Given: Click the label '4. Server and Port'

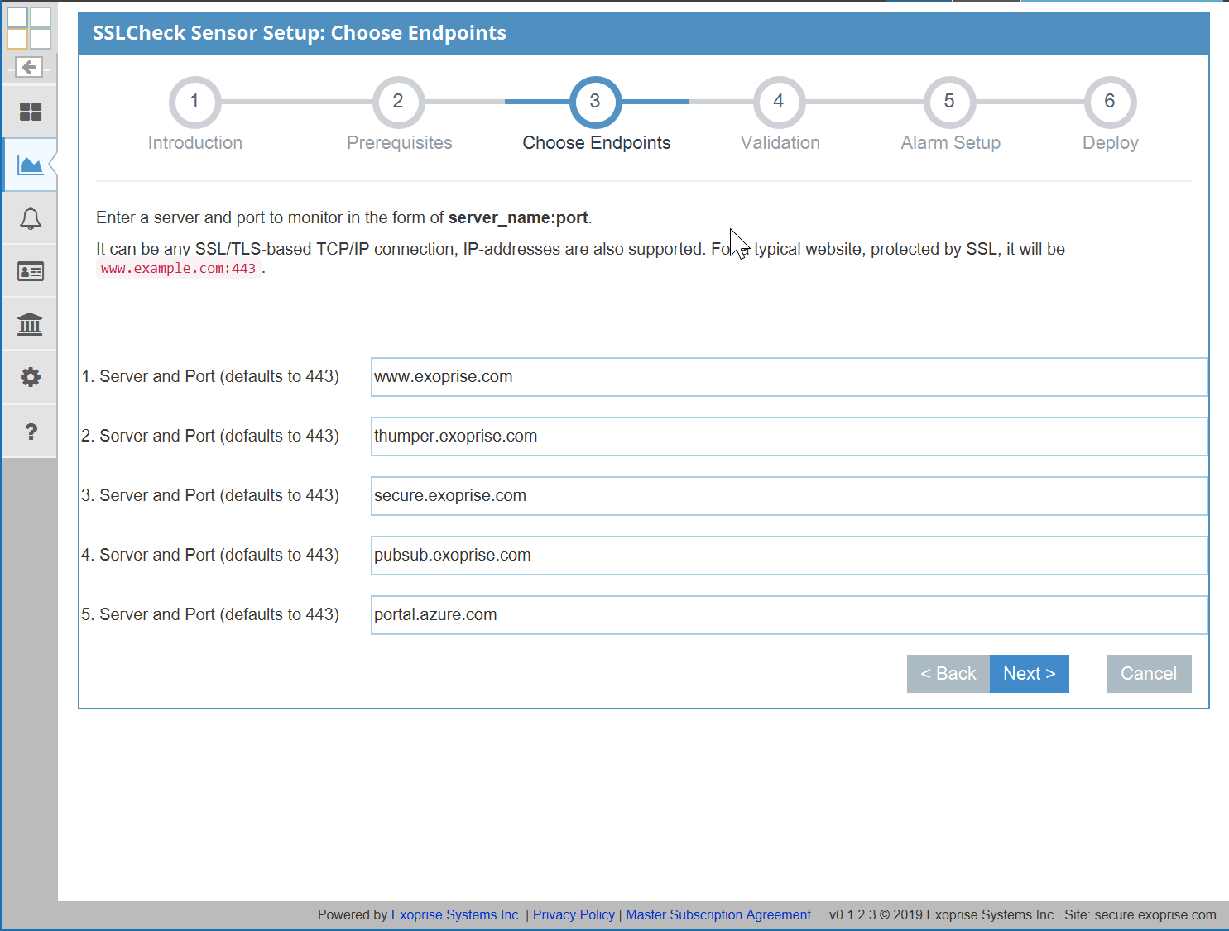Looking at the screenshot, I should pos(210,555).
